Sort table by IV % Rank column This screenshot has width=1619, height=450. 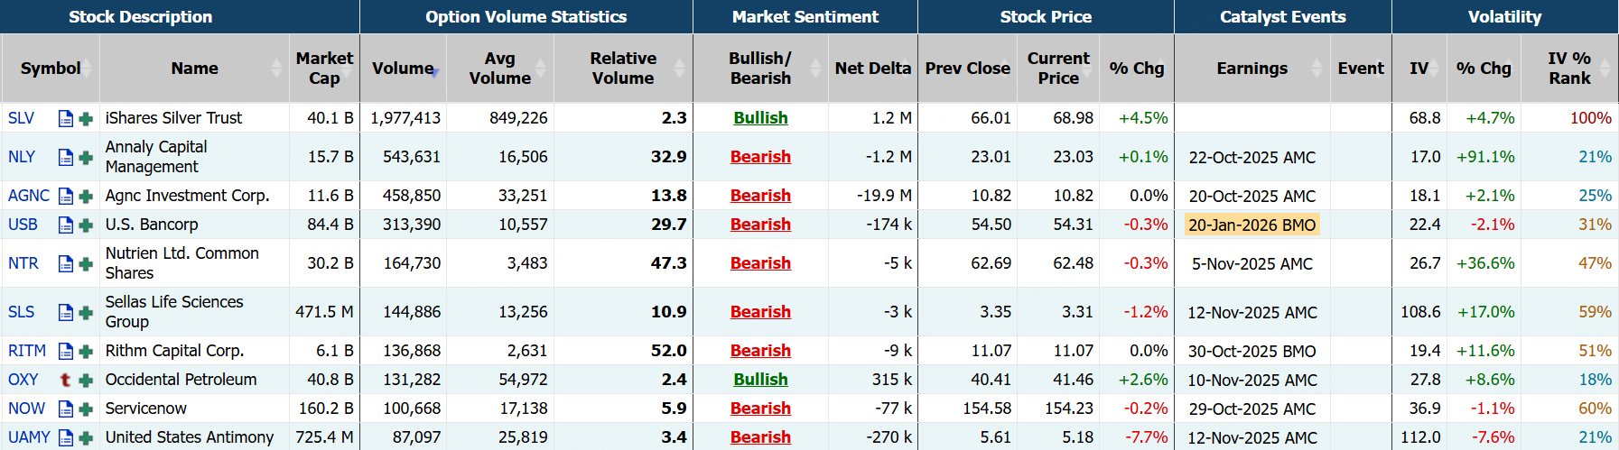1605,69
